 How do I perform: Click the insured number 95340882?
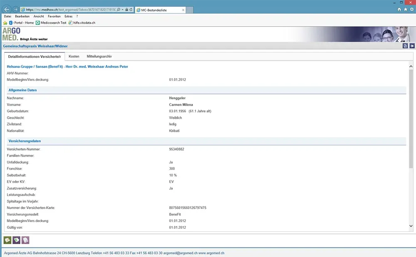[176, 149]
